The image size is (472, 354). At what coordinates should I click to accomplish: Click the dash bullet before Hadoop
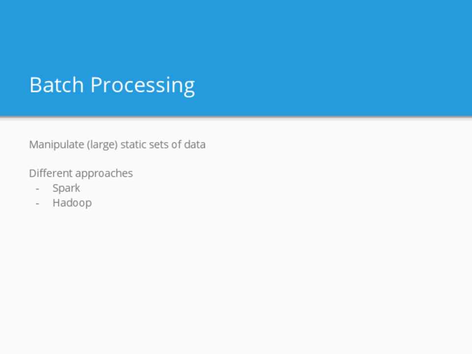[x=37, y=203]
